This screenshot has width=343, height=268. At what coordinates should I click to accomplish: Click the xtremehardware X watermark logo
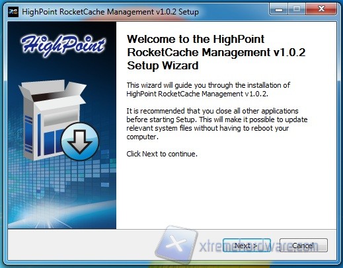tap(176, 244)
